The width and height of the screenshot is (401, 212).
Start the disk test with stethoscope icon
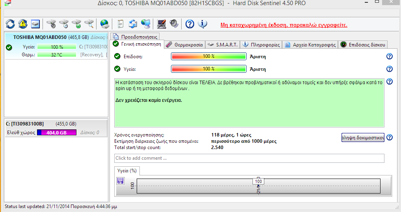pos(51,24)
